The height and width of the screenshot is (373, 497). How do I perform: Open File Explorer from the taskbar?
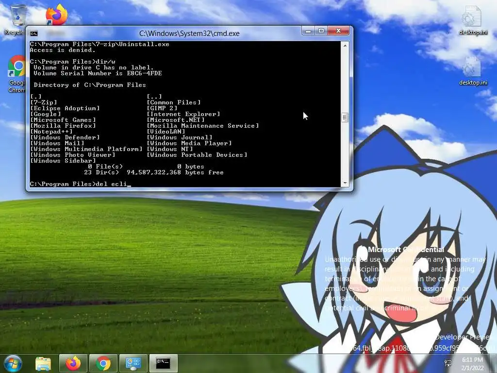(43, 363)
